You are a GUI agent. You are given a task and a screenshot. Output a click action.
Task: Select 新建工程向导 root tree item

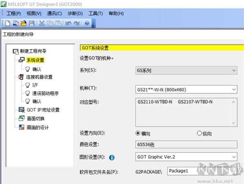pyautogui.click(x=33, y=51)
